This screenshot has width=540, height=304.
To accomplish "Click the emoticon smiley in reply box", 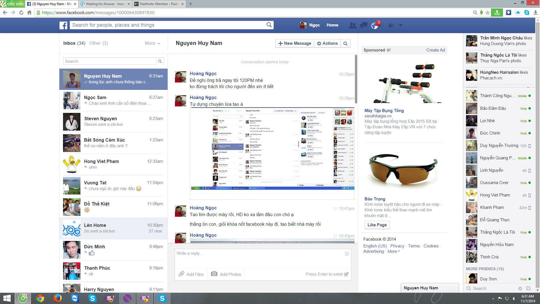I will [x=347, y=253].
